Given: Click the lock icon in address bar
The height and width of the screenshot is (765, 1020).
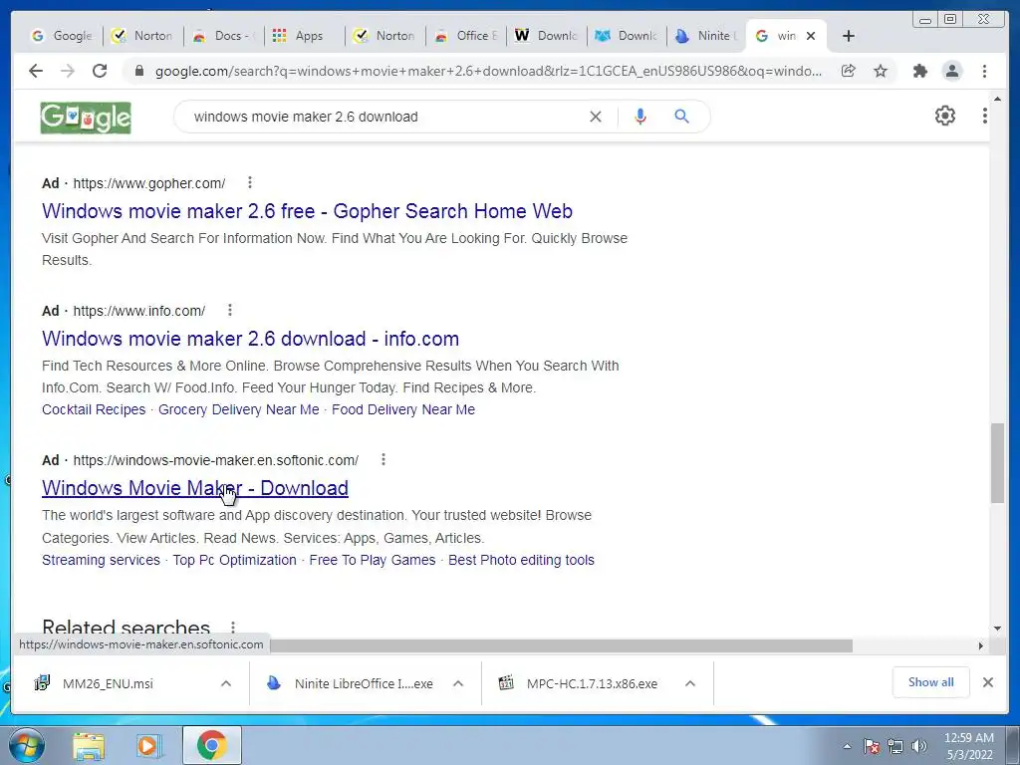Looking at the screenshot, I should [138, 71].
